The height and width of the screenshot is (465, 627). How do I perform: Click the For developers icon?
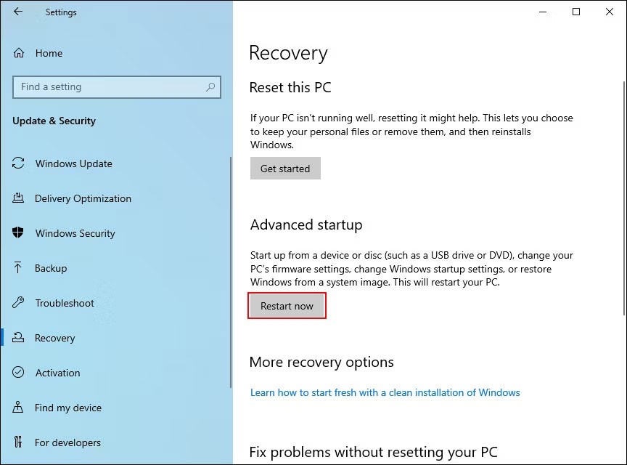(x=19, y=442)
